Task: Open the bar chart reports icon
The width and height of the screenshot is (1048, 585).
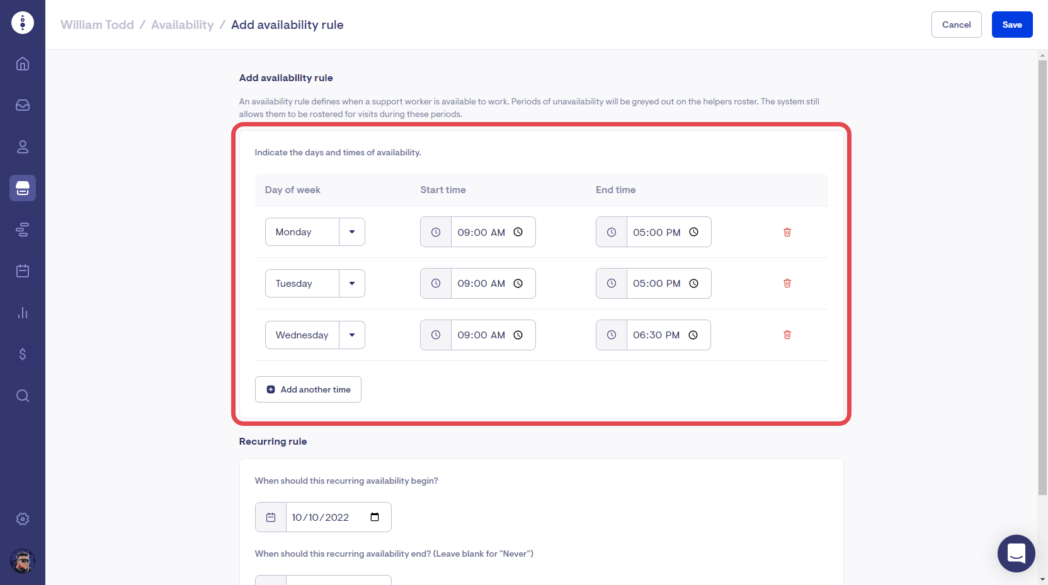Action: tap(23, 313)
